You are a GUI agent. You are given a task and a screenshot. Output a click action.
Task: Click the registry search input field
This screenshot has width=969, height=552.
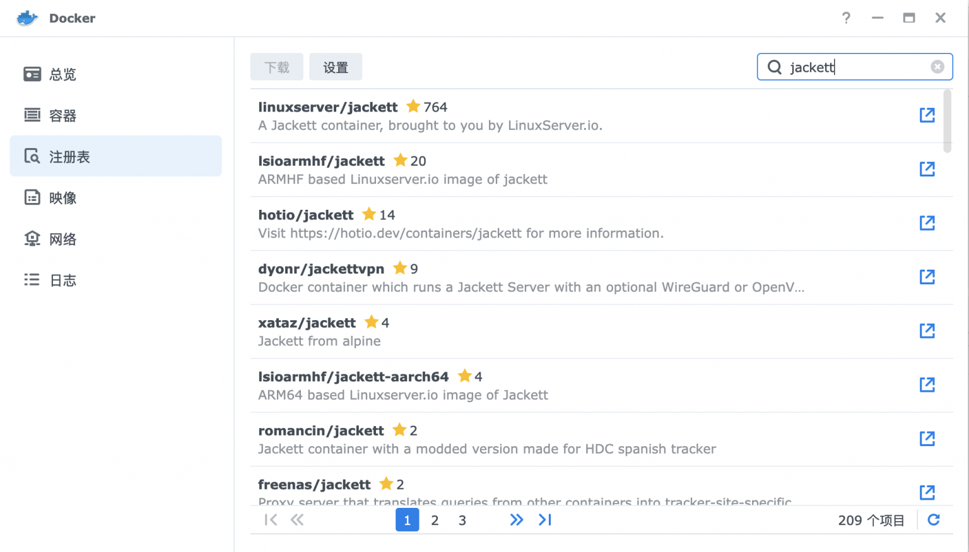855,67
